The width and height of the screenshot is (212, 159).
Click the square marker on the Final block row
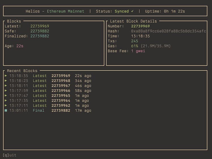coord(6,110)
